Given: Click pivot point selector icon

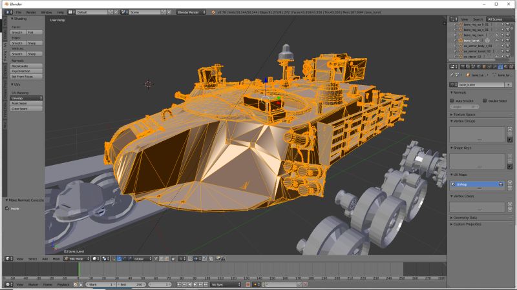Looking at the screenshot, I should click(x=105, y=259).
